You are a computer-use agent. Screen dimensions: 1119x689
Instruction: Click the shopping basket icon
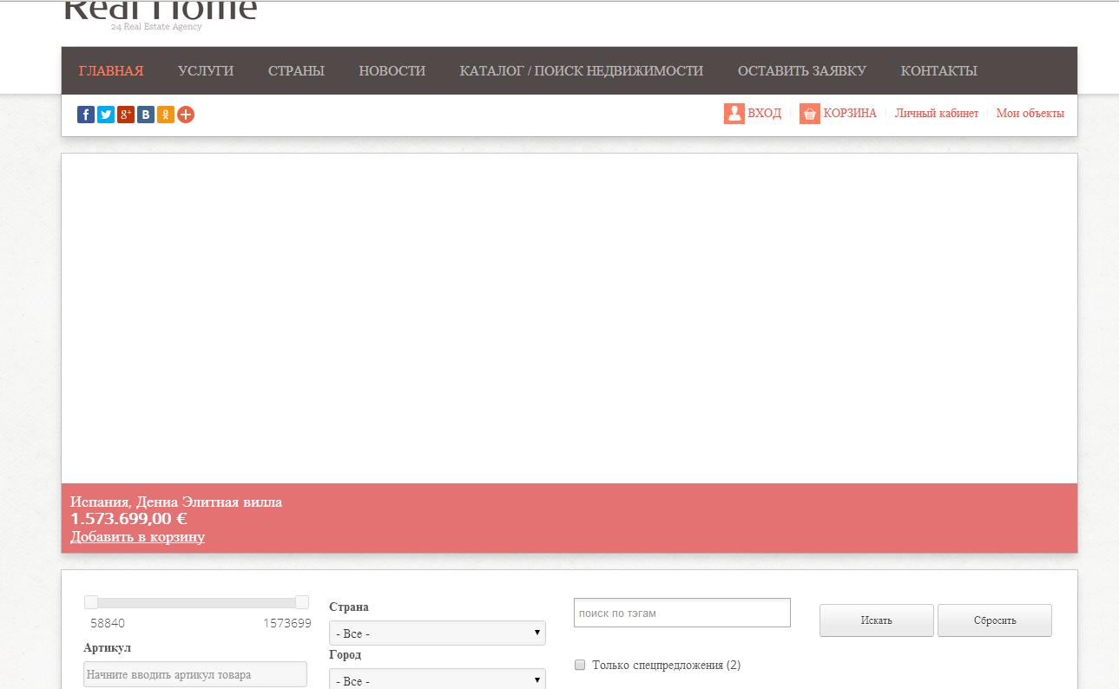click(809, 114)
